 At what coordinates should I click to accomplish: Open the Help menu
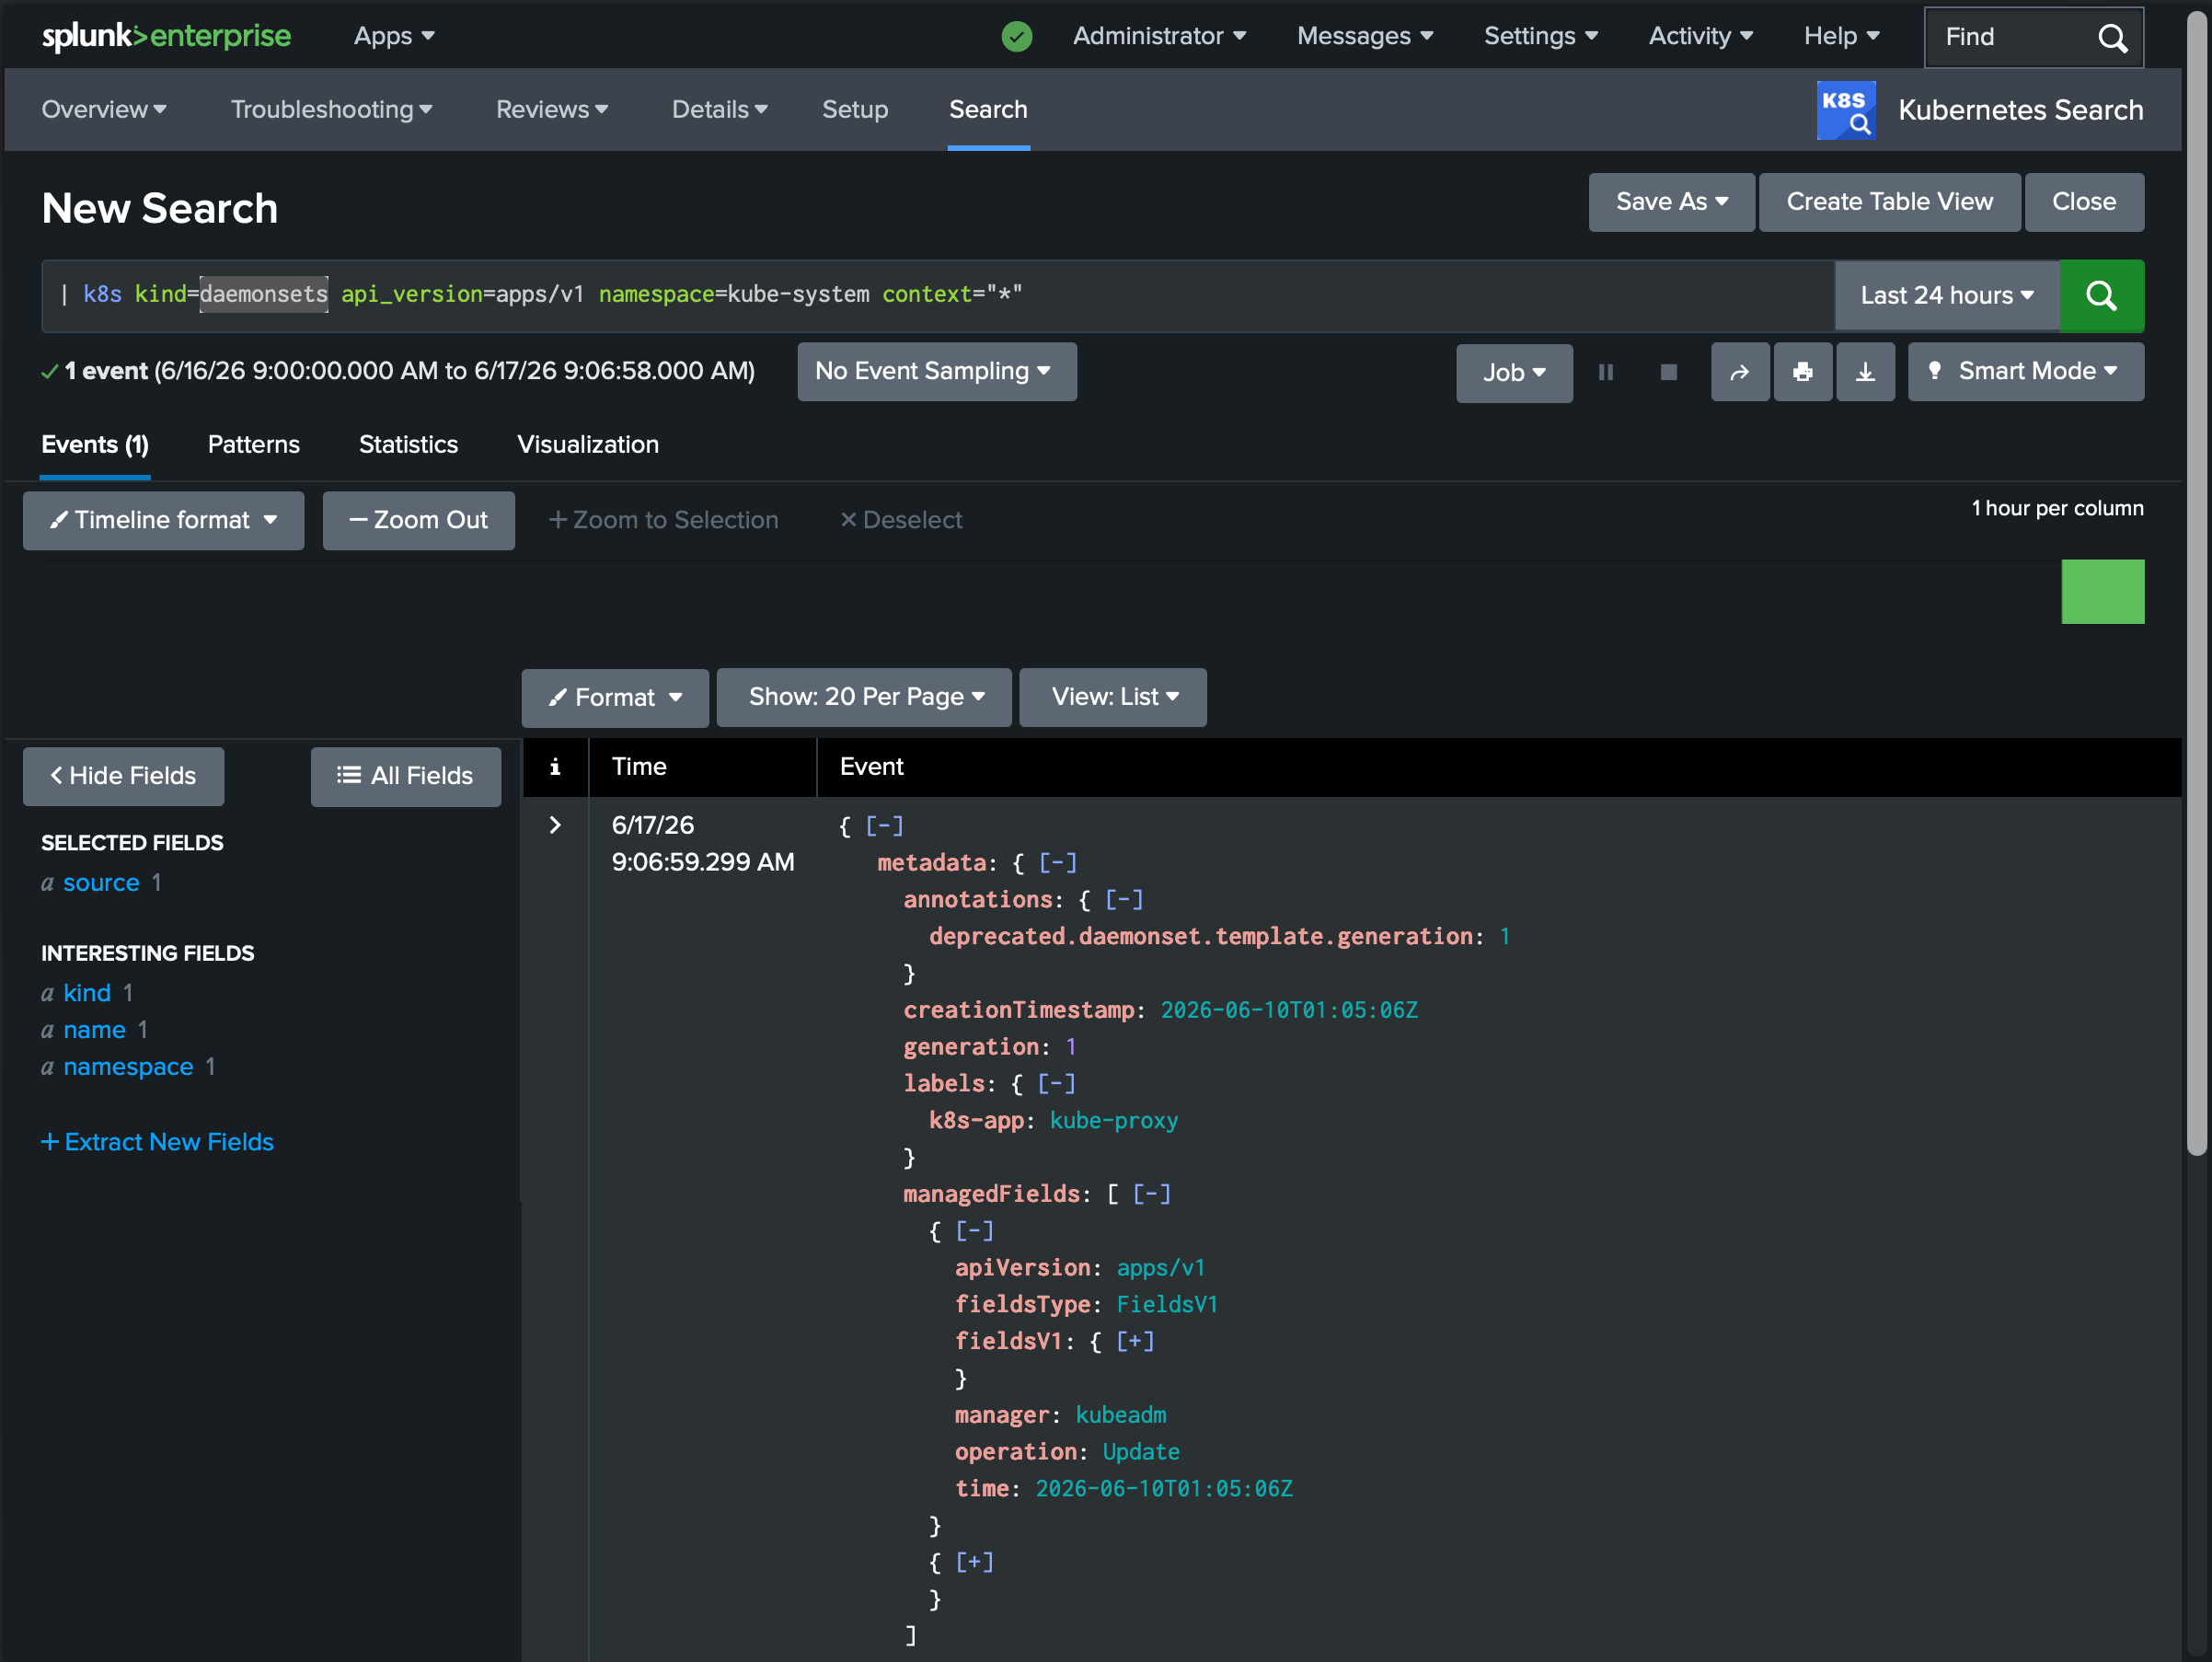point(1841,36)
